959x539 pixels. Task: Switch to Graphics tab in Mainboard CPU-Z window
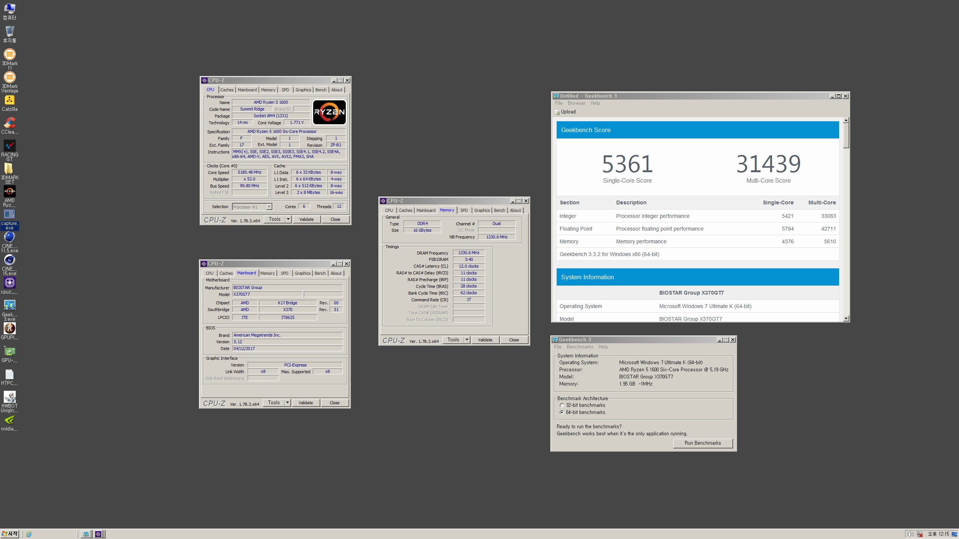tap(302, 273)
